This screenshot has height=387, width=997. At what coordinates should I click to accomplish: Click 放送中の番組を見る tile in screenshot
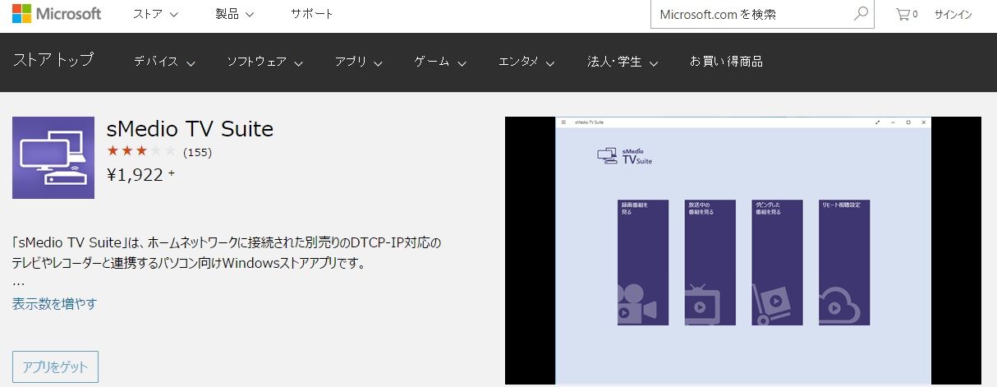point(710,262)
